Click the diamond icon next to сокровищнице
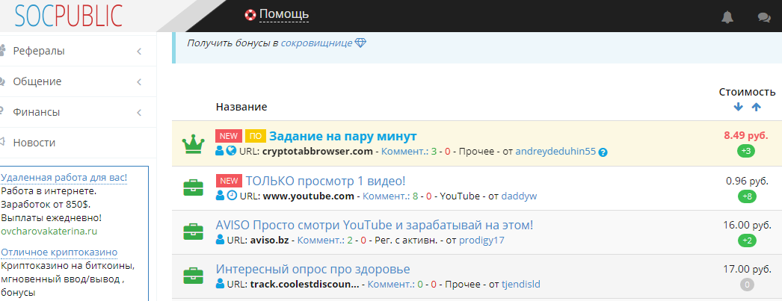 point(360,43)
